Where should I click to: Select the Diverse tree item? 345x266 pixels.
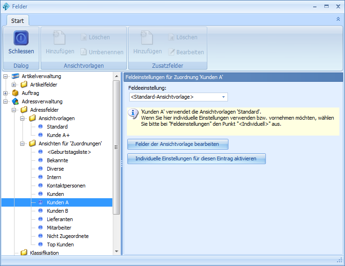[x=55, y=169]
